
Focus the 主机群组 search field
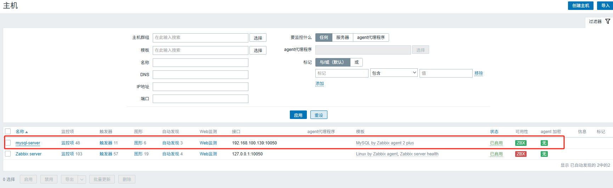pos(201,38)
